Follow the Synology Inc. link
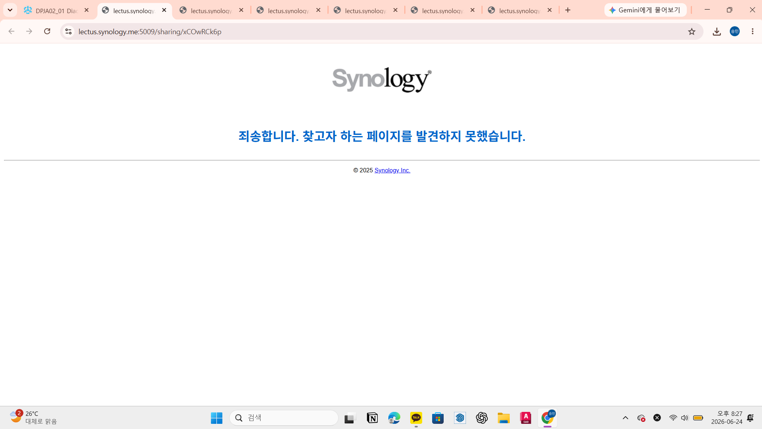 392,170
